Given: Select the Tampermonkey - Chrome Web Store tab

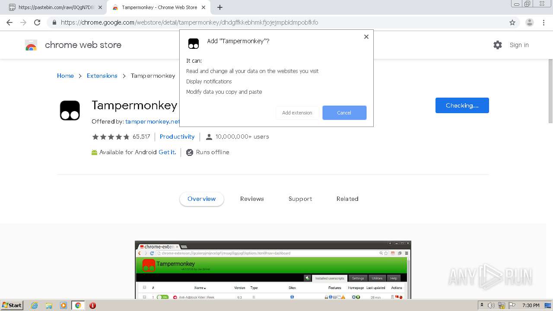Looking at the screenshot, I should [159, 7].
